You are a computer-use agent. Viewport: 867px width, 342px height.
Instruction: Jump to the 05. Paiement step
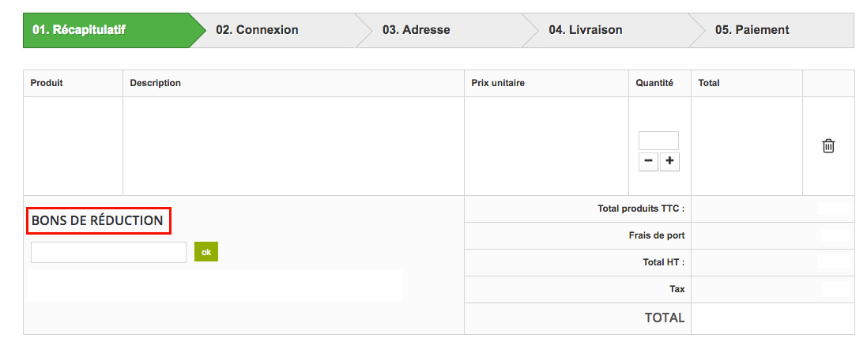tap(752, 30)
